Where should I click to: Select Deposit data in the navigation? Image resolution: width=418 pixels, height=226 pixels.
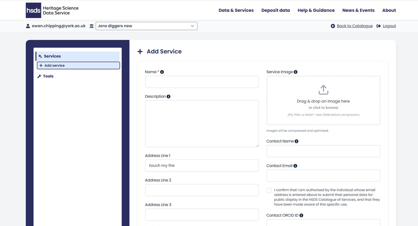click(276, 10)
